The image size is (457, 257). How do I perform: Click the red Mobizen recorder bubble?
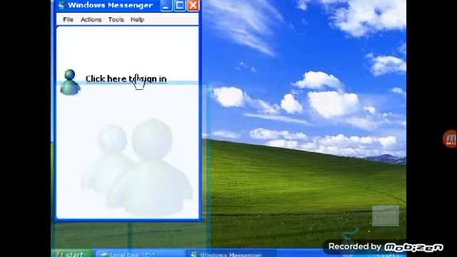[x=450, y=138]
